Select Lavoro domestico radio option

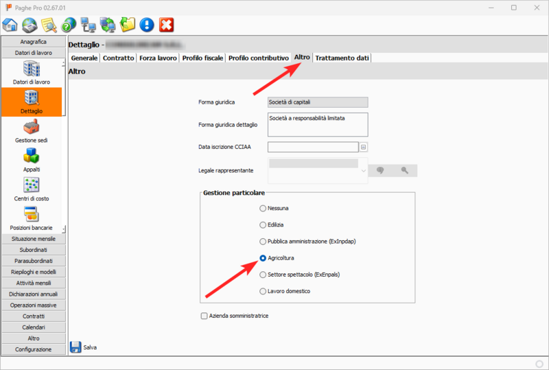point(262,291)
